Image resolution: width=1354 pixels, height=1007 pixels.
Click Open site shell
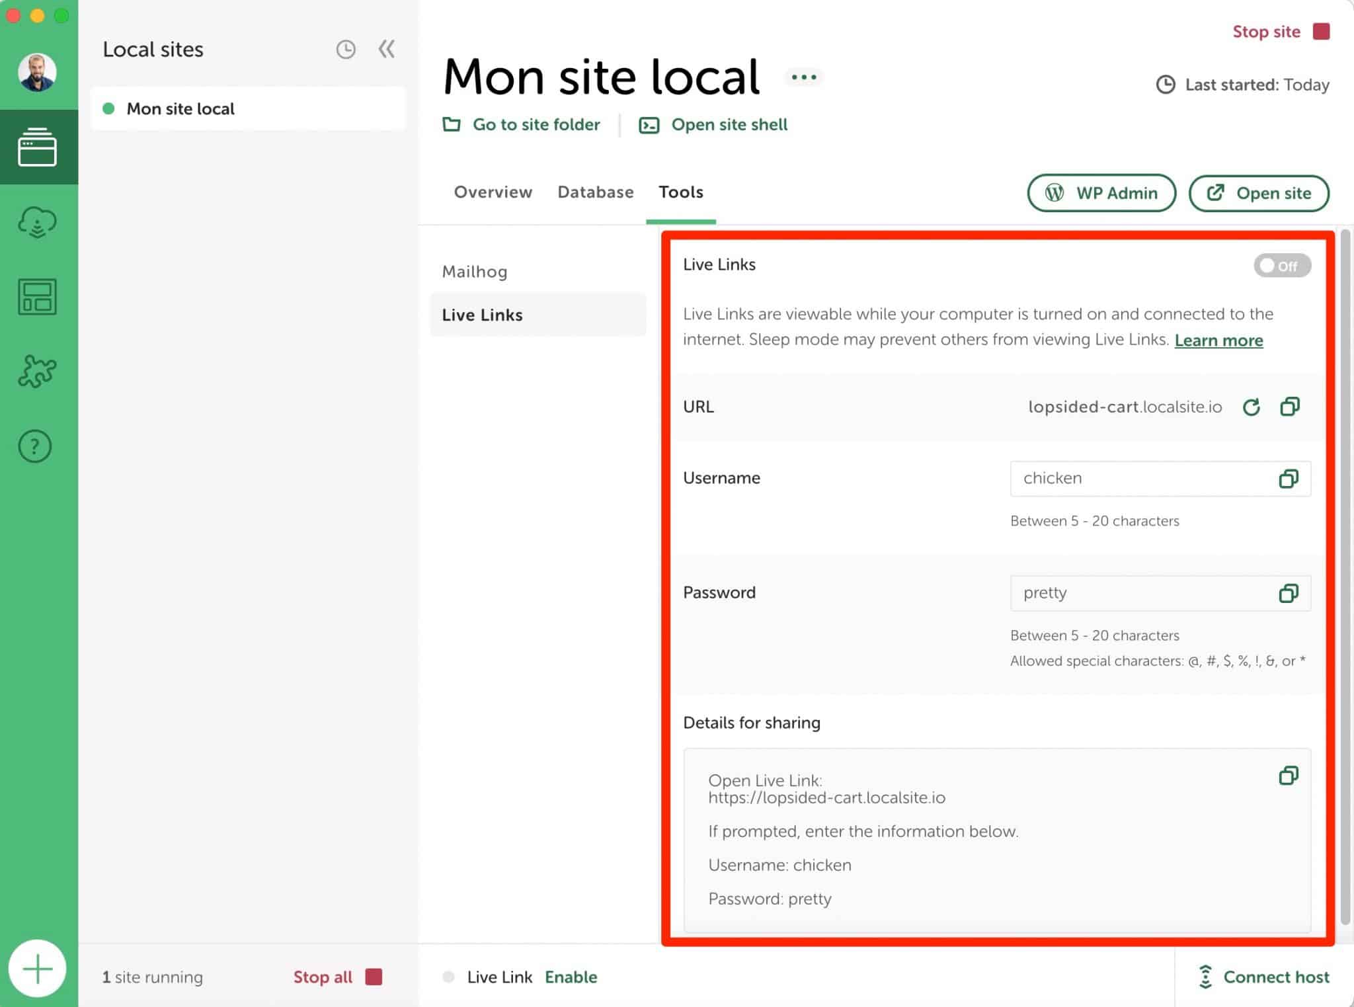coord(729,124)
